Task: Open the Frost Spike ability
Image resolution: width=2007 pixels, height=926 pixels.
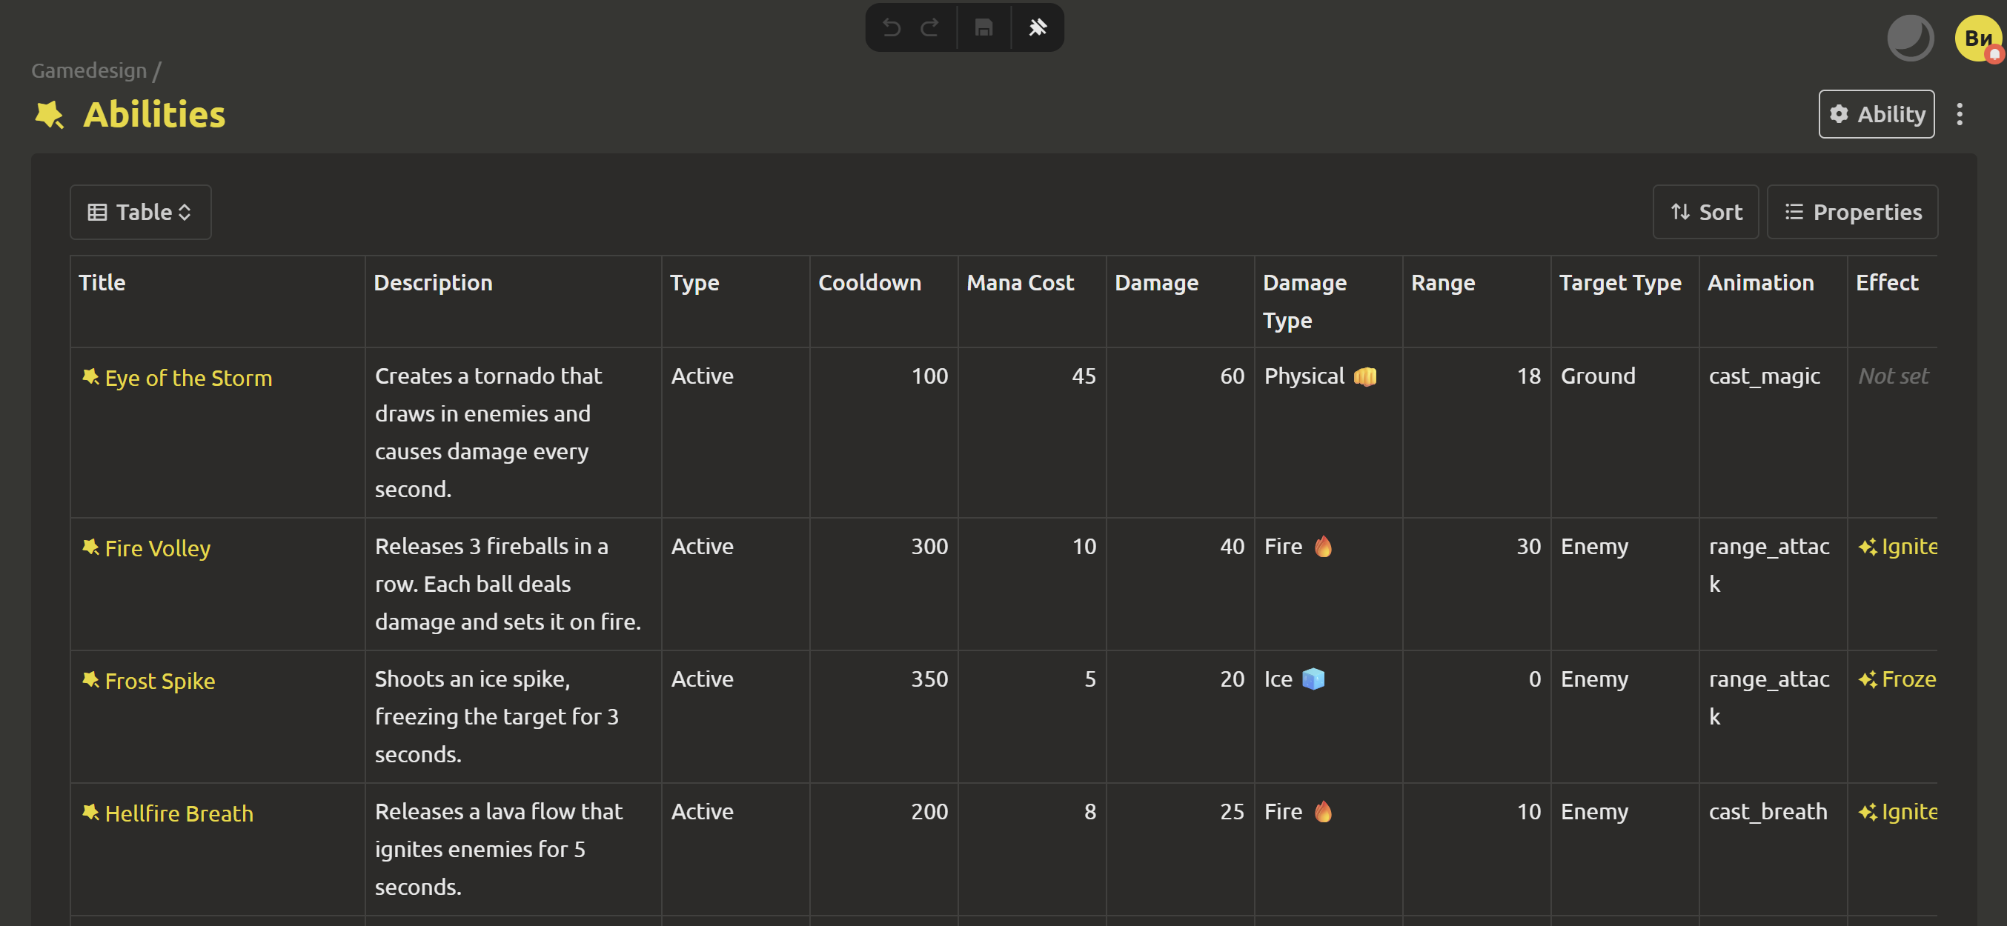Action: click(x=160, y=681)
